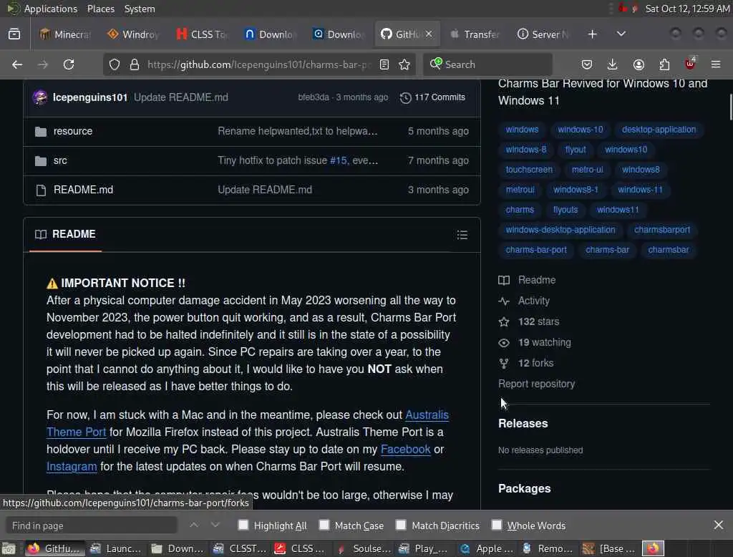Image resolution: width=733 pixels, height=557 pixels.
Task: Switch to the Transfer tab
Action: [475, 34]
